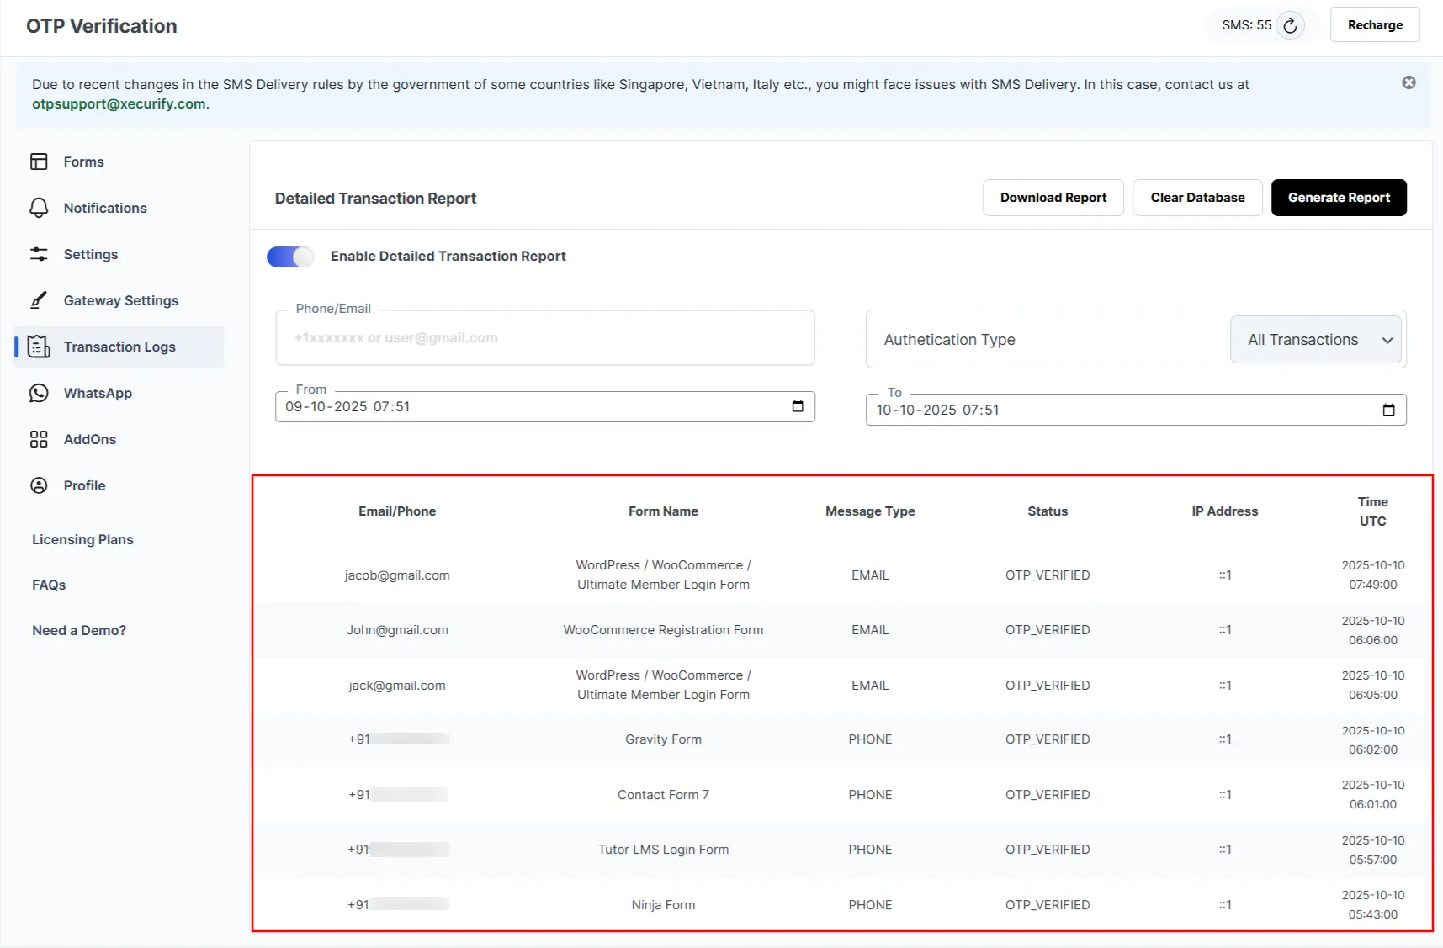Open the Profile avatar icon
The height and width of the screenshot is (948, 1443).
coord(40,485)
